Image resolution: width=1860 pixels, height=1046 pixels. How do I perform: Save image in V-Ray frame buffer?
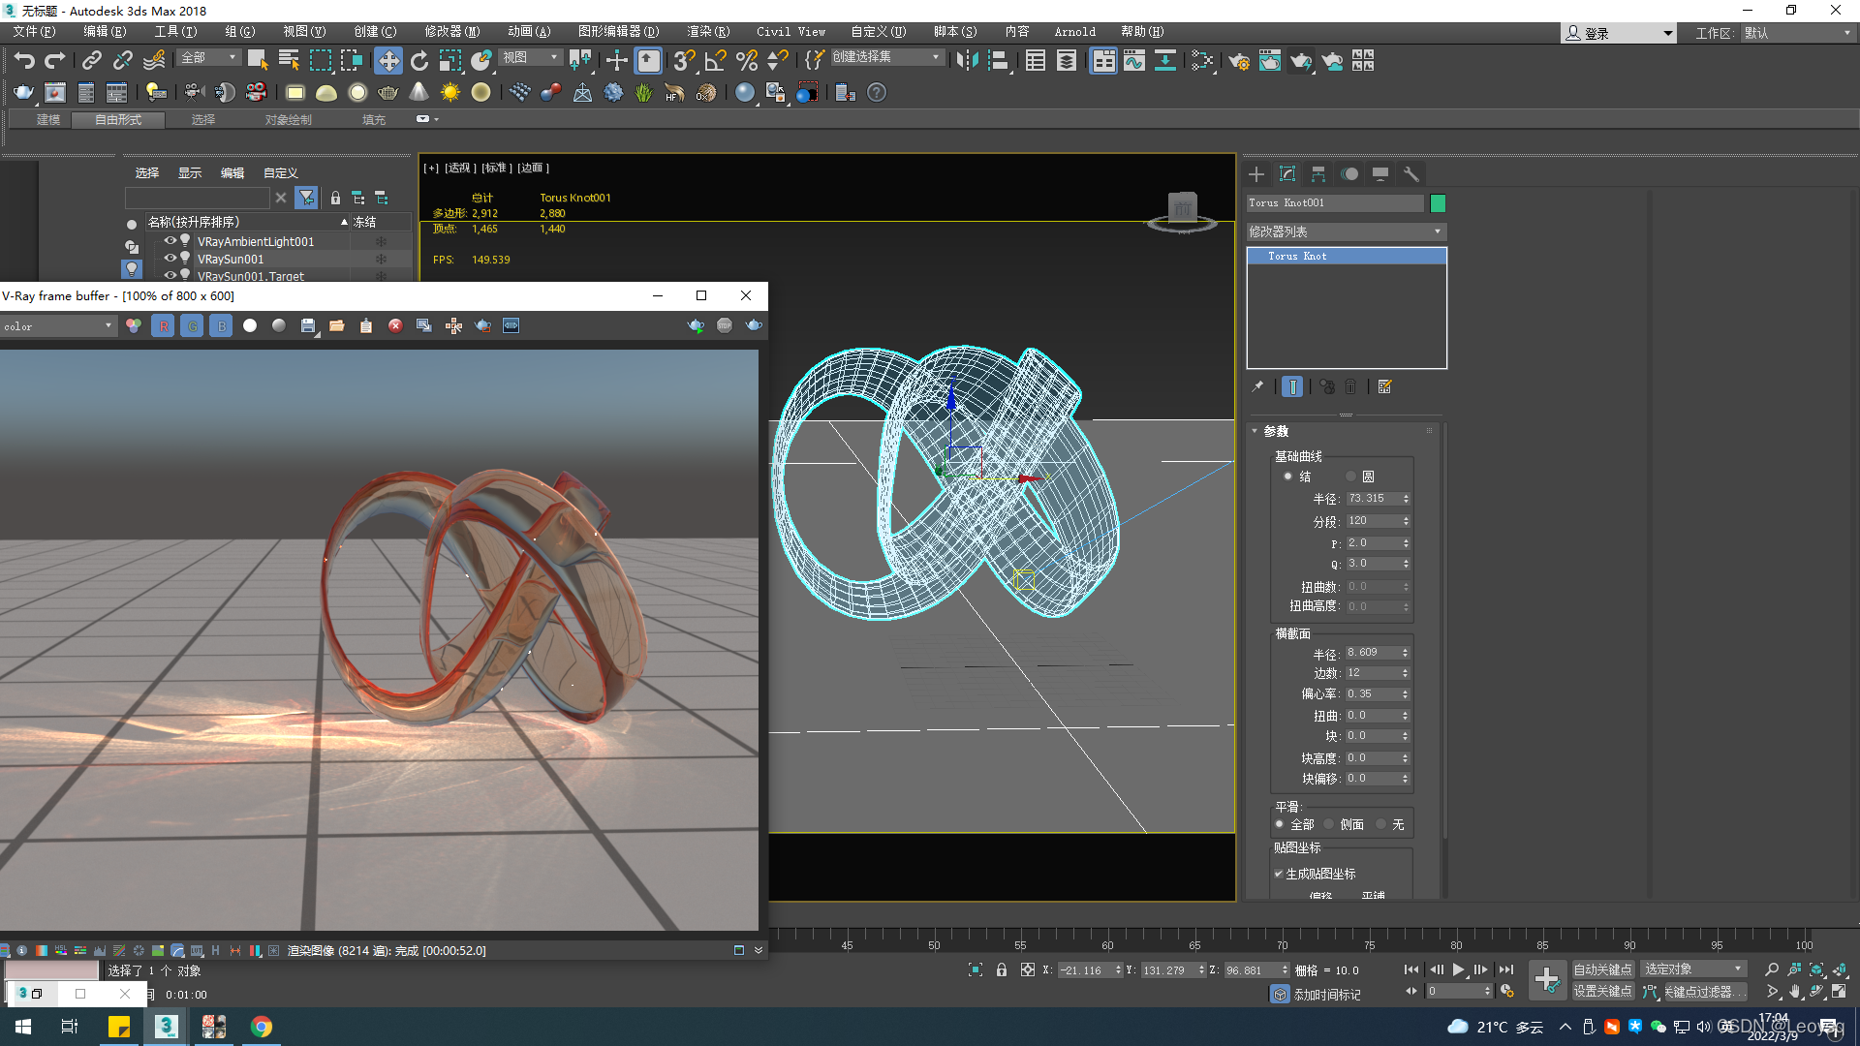308,326
